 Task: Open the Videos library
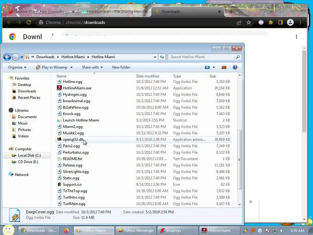coord(23,136)
